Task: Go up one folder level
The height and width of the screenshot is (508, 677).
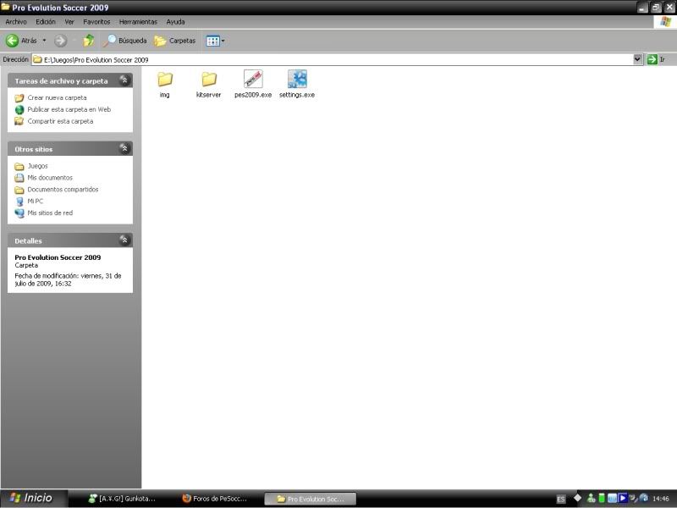Action: [89, 41]
